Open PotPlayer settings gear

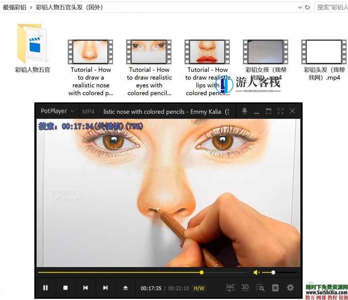click(x=290, y=288)
